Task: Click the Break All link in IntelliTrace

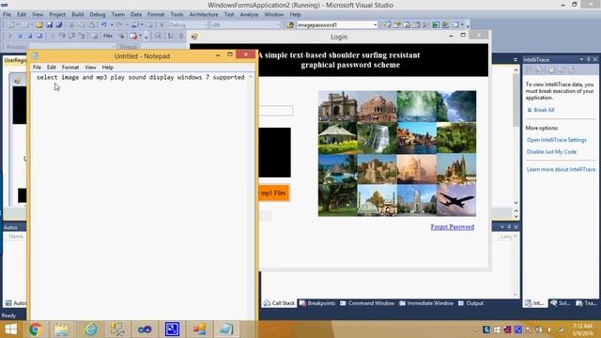Action: (544, 110)
